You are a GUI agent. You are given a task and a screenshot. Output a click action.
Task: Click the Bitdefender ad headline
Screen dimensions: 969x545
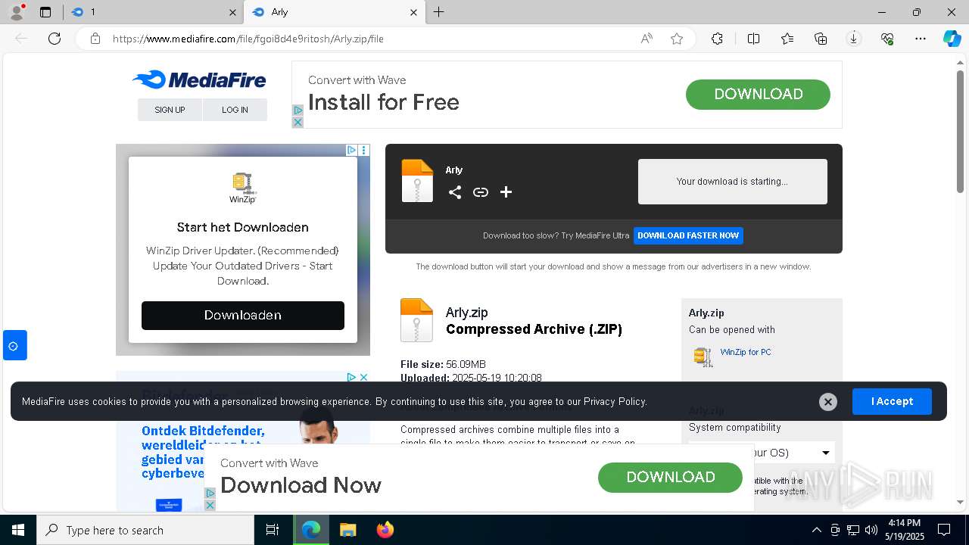click(203, 452)
